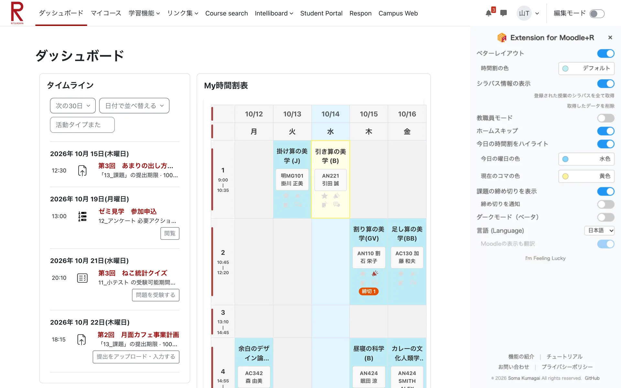Open the 言語 (Language) 日本語 selector

click(x=599, y=231)
